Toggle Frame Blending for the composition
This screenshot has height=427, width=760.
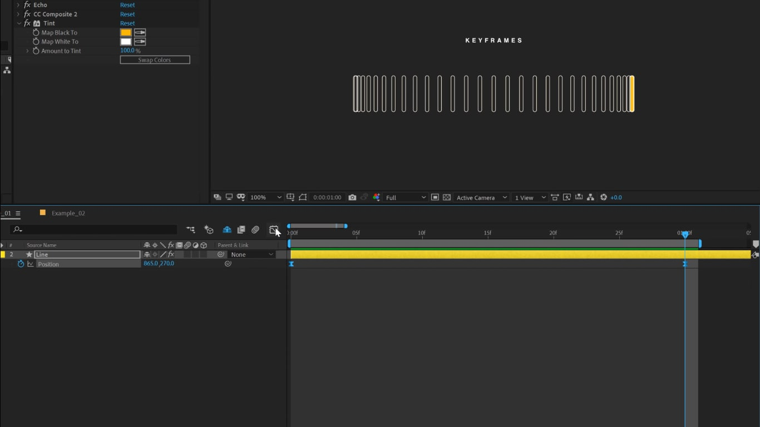pyautogui.click(x=241, y=229)
